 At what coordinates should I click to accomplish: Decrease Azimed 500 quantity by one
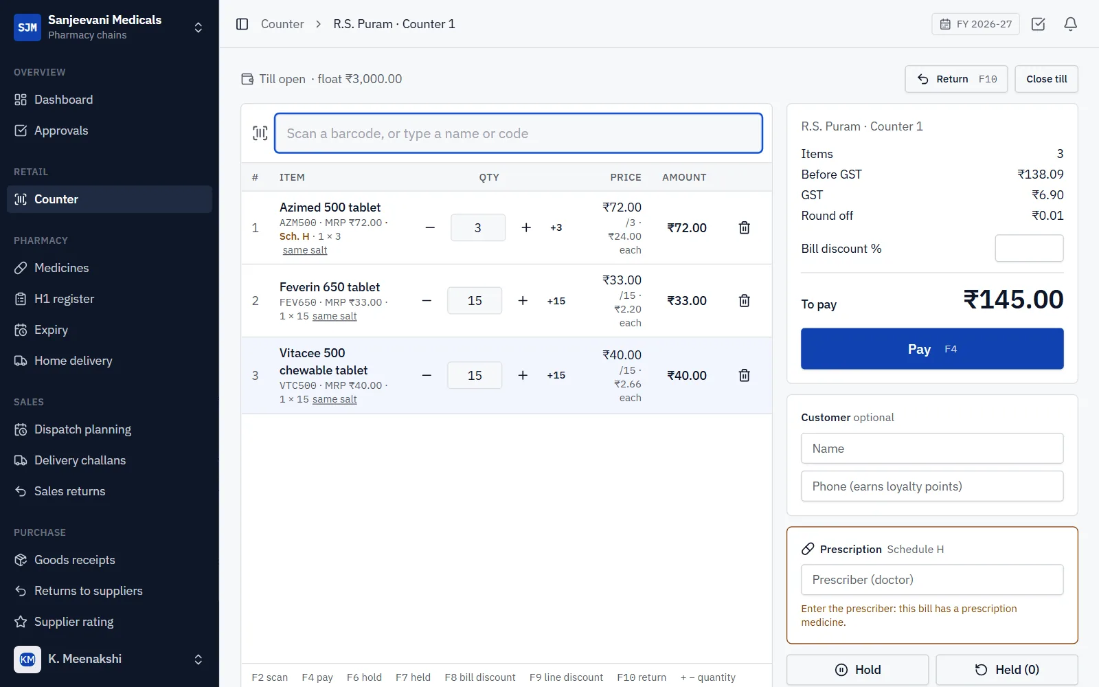tap(430, 227)
